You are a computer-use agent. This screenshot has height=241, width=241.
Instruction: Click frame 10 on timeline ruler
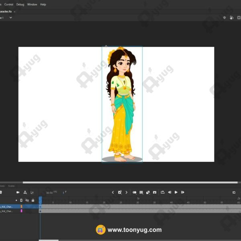point(70,202)
